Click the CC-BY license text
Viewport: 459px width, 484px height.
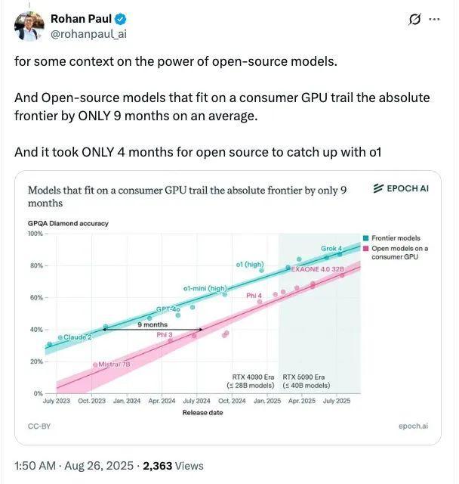39,427
